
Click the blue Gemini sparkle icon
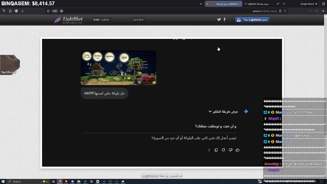point(246,112)
